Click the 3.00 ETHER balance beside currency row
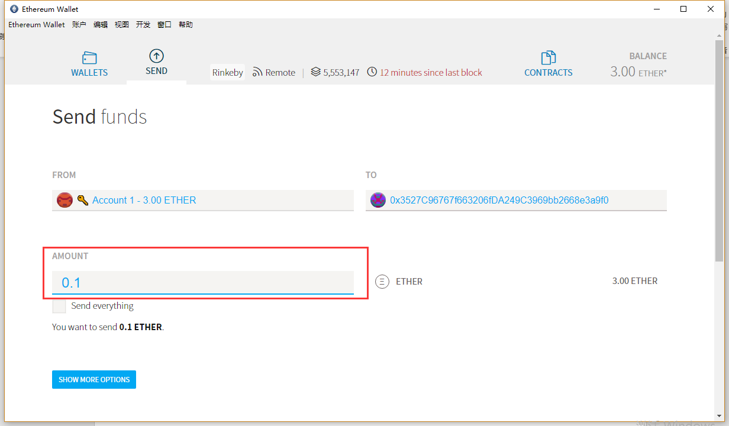The height and width of the screenshot is (426, 729). pyautogui.click(x=635, y=281)
